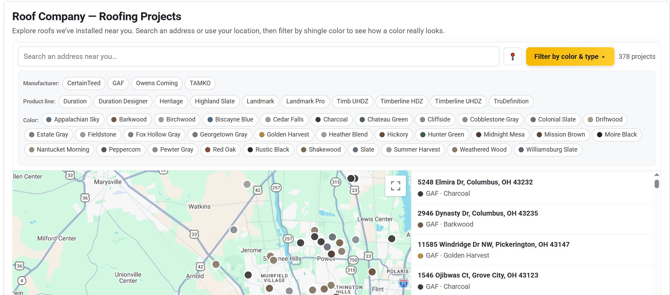
Task: Choose Summer Harvest color filter
Action: [413, 150]
